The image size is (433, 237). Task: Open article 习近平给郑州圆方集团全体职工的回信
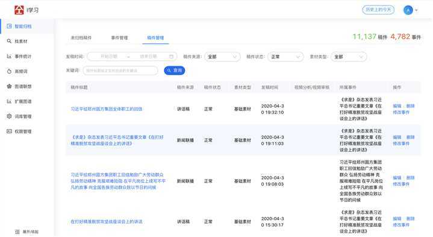(107, 109)
